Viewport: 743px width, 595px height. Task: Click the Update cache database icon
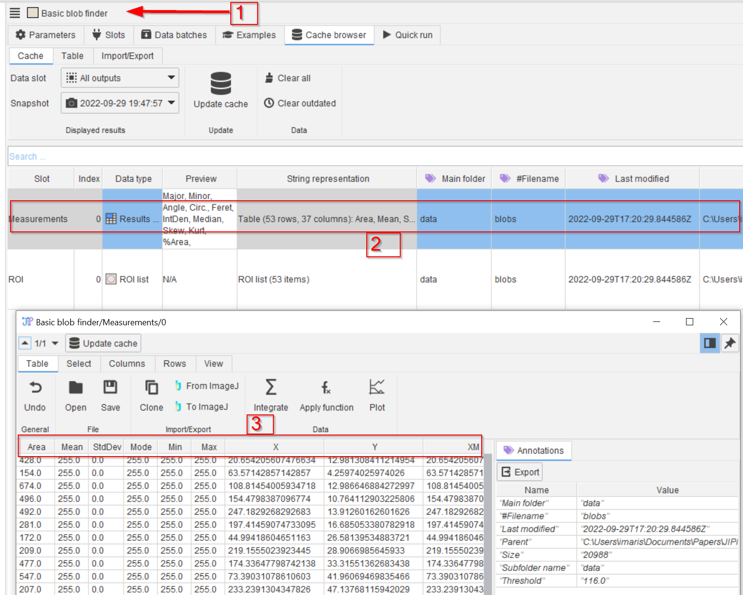coord(221,84)
